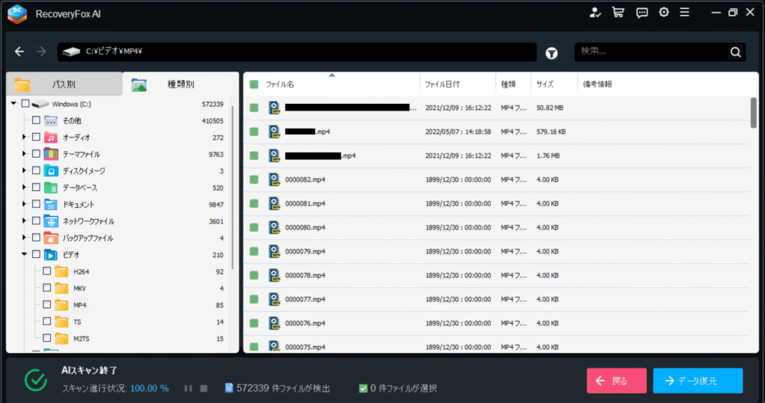765x403 pixels.
Task: Click the Windows (C:) drive icon
Action: (40, 104)
